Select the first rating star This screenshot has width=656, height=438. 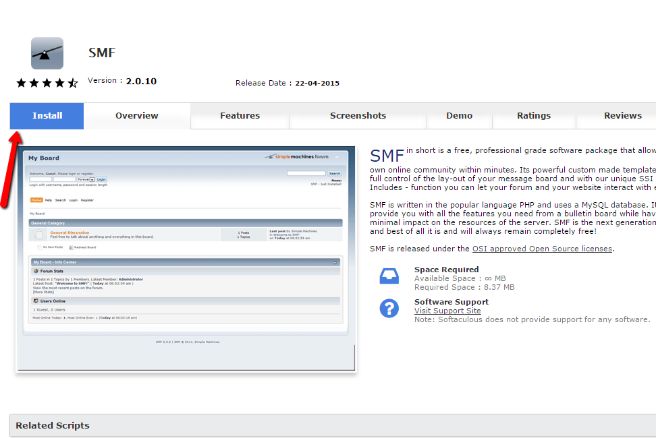tap(20, 83)
